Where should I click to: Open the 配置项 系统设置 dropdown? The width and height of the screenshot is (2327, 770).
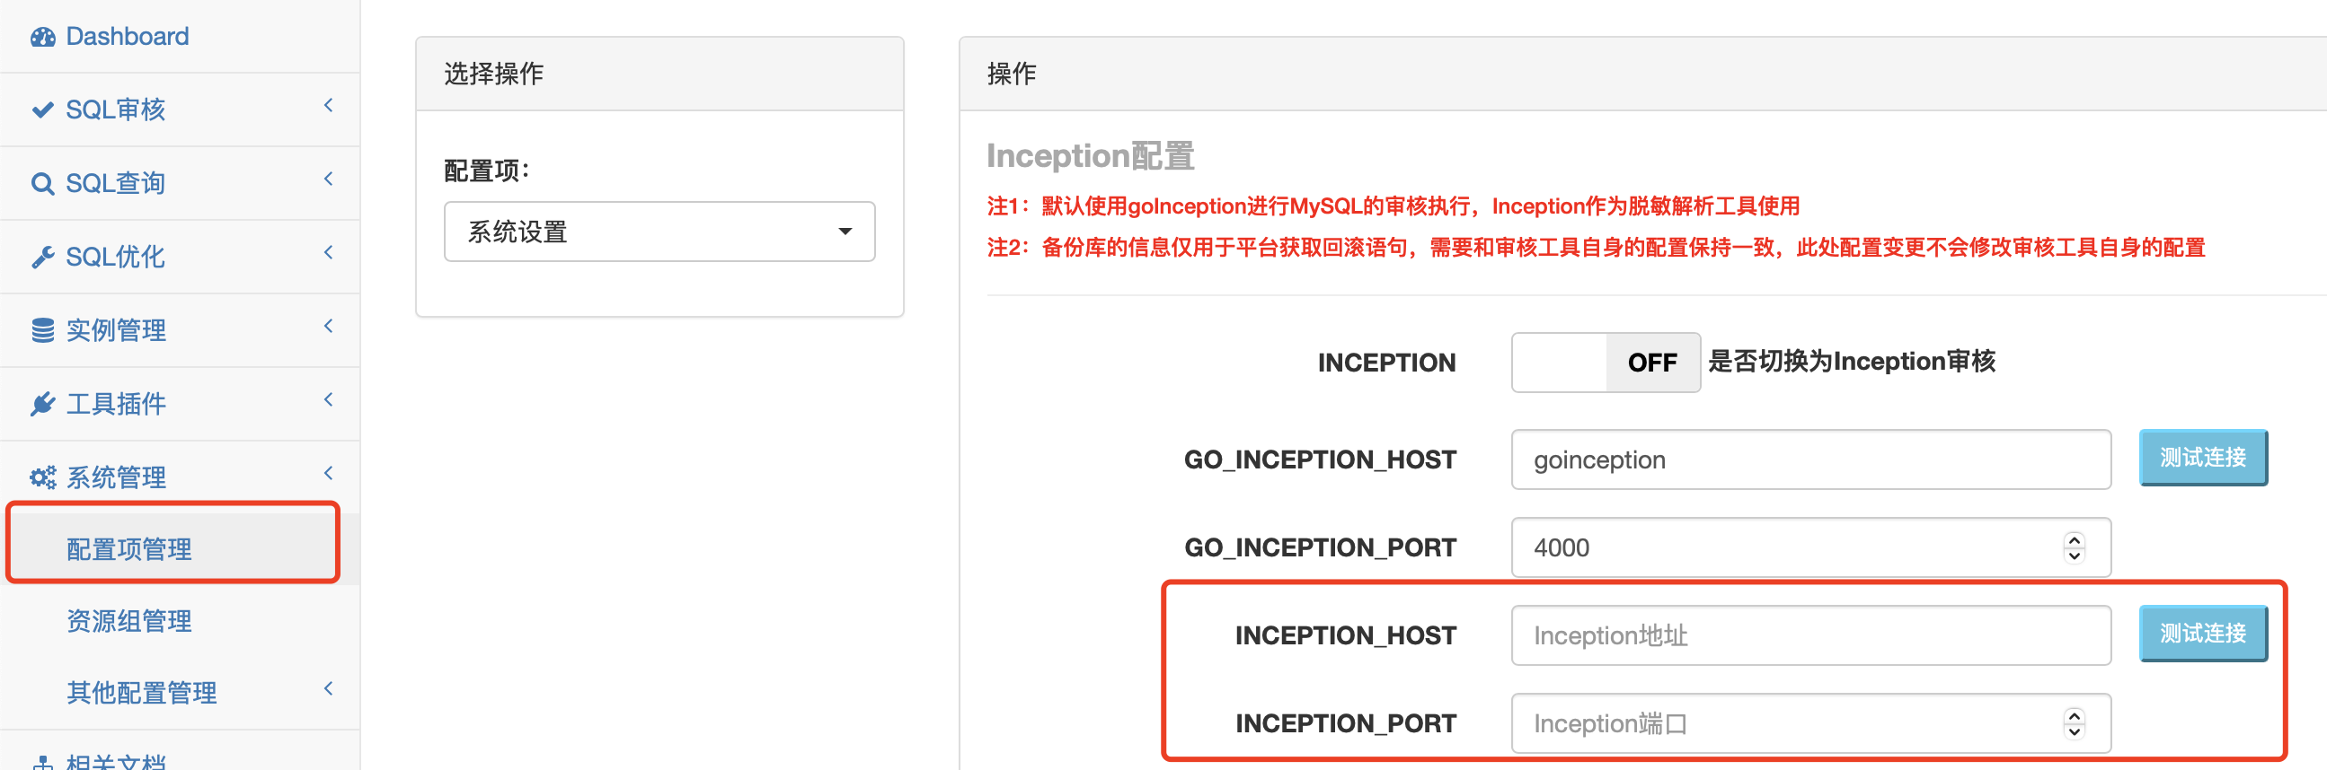[x=659, y=232]
